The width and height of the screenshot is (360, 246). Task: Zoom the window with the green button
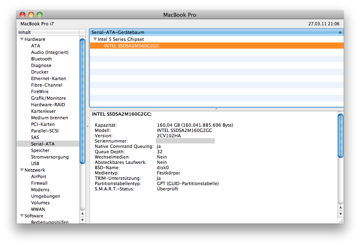pos(40,15)
